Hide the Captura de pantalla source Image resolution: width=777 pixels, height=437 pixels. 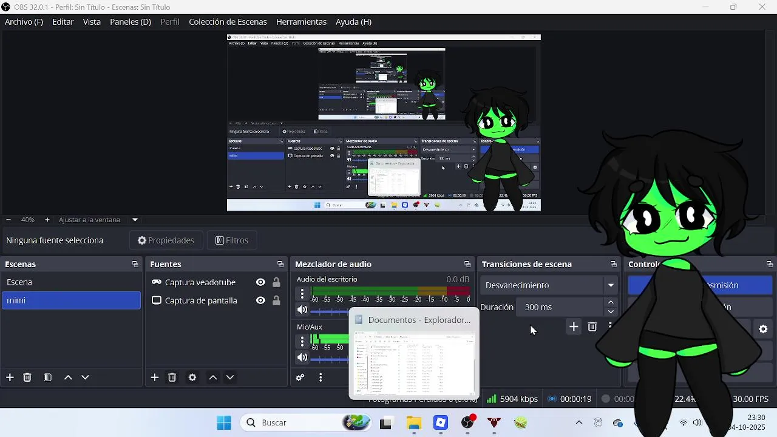coord(260,300)
